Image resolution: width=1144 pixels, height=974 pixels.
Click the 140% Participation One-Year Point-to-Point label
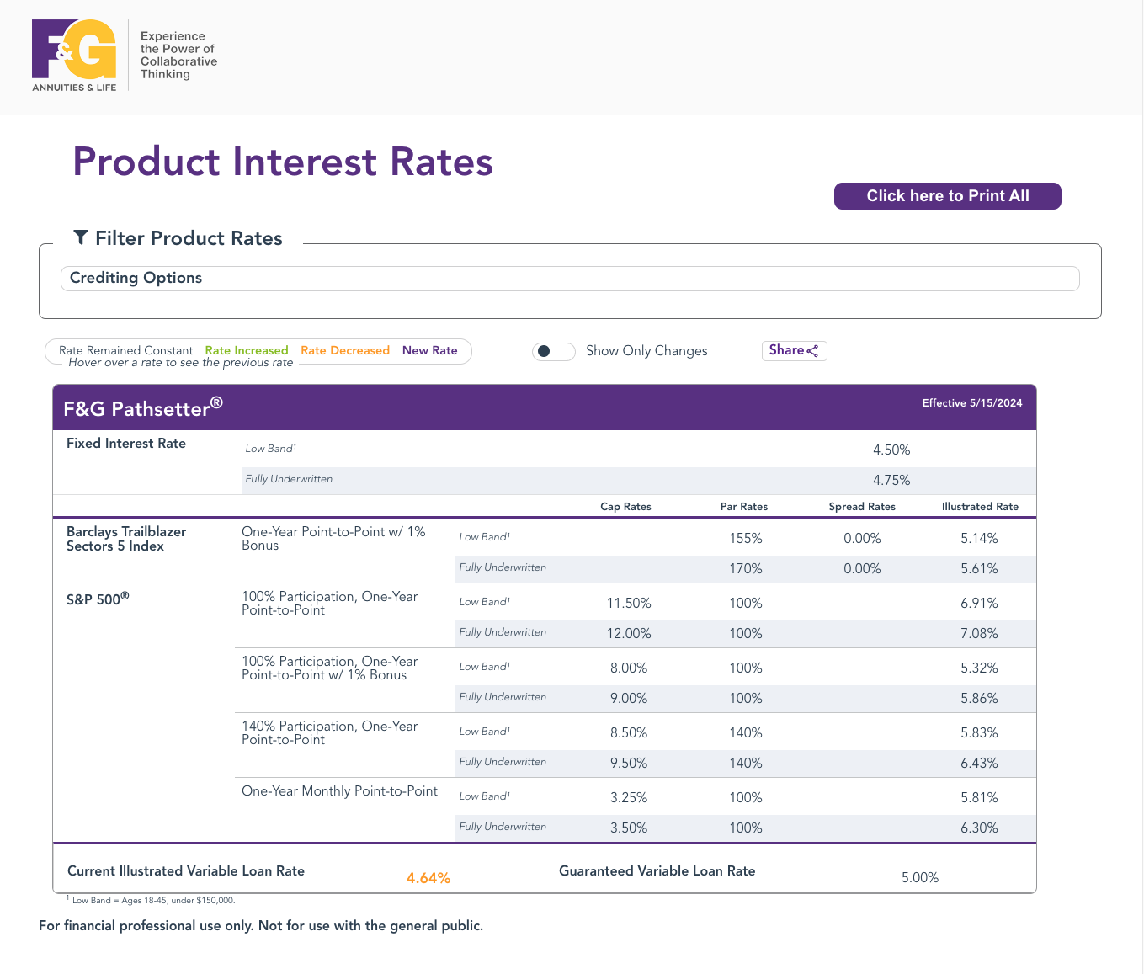pos(329,733)
